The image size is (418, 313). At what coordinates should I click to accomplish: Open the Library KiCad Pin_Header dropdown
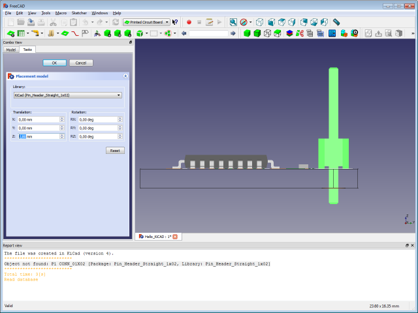68,95
